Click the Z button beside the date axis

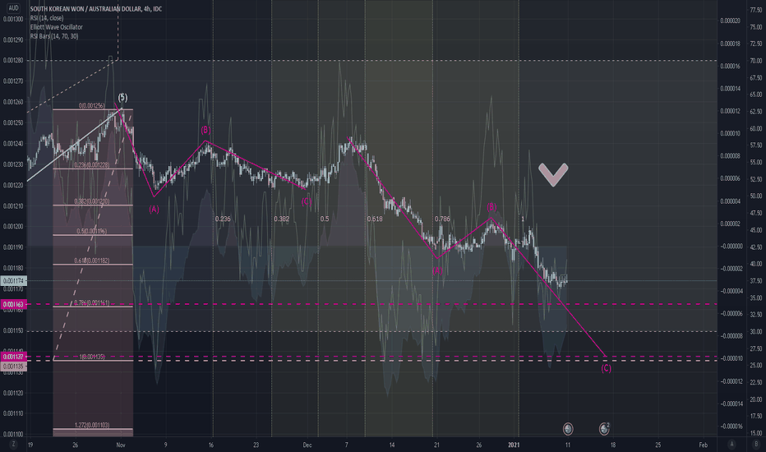(13, 444)
